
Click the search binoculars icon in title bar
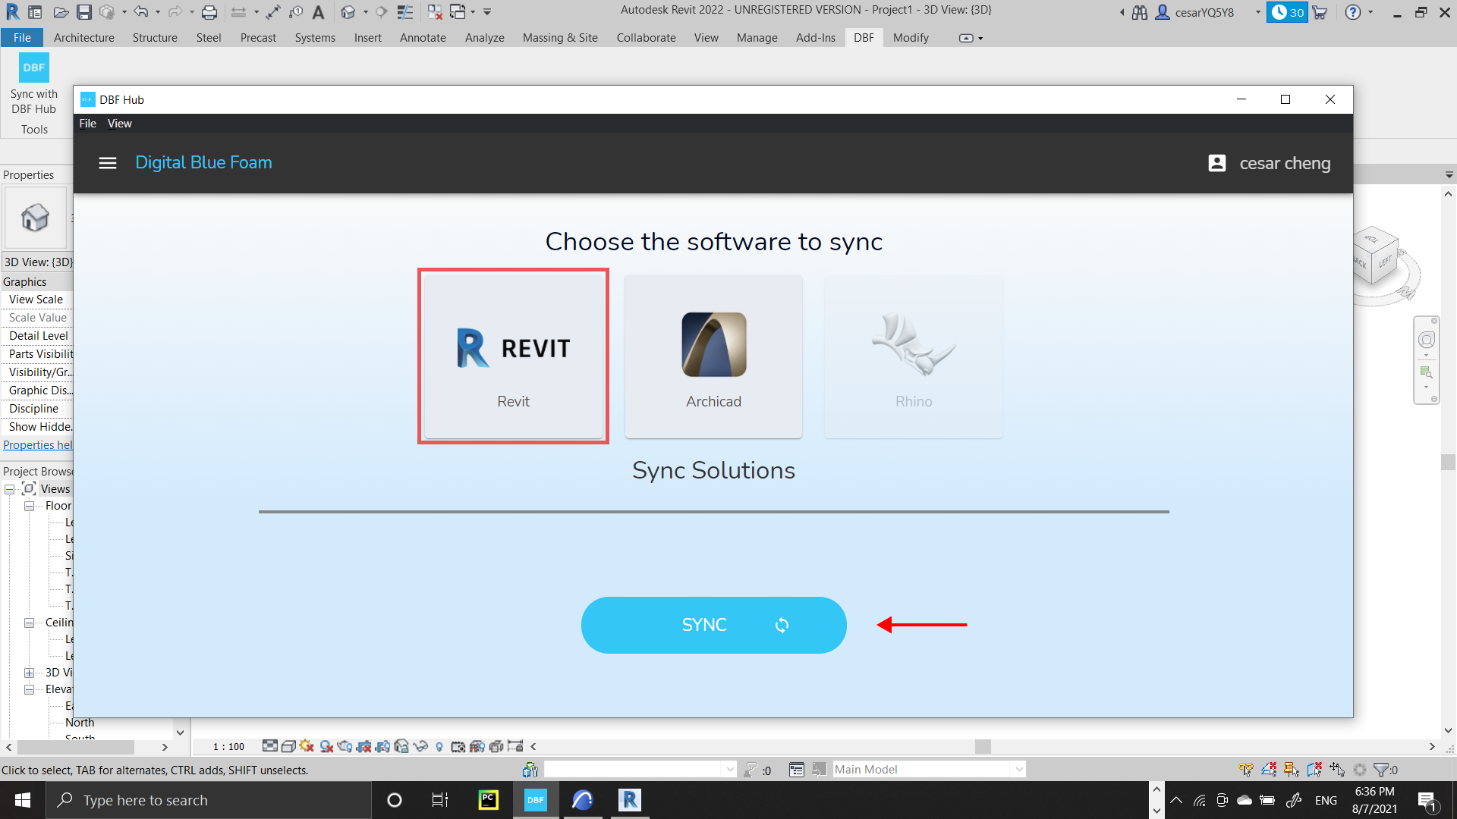tap(1140, 12)
